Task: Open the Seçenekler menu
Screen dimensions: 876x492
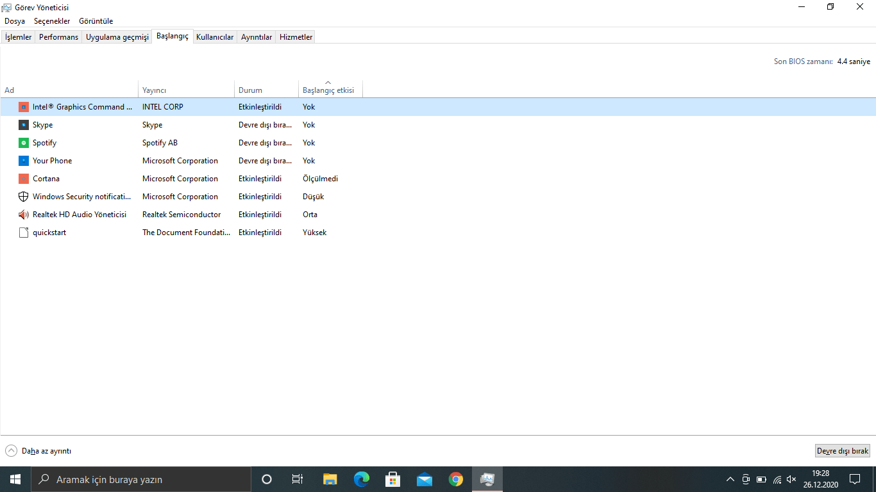Action: pos(52,21)
